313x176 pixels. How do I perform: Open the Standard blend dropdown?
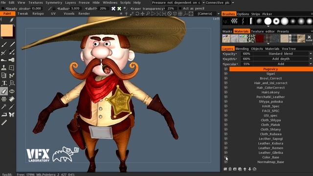tap(283, 54)
